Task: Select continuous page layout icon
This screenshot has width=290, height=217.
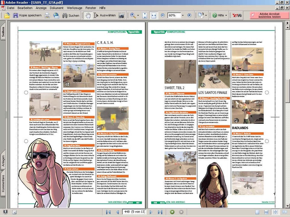Action: tap(266, 212)
